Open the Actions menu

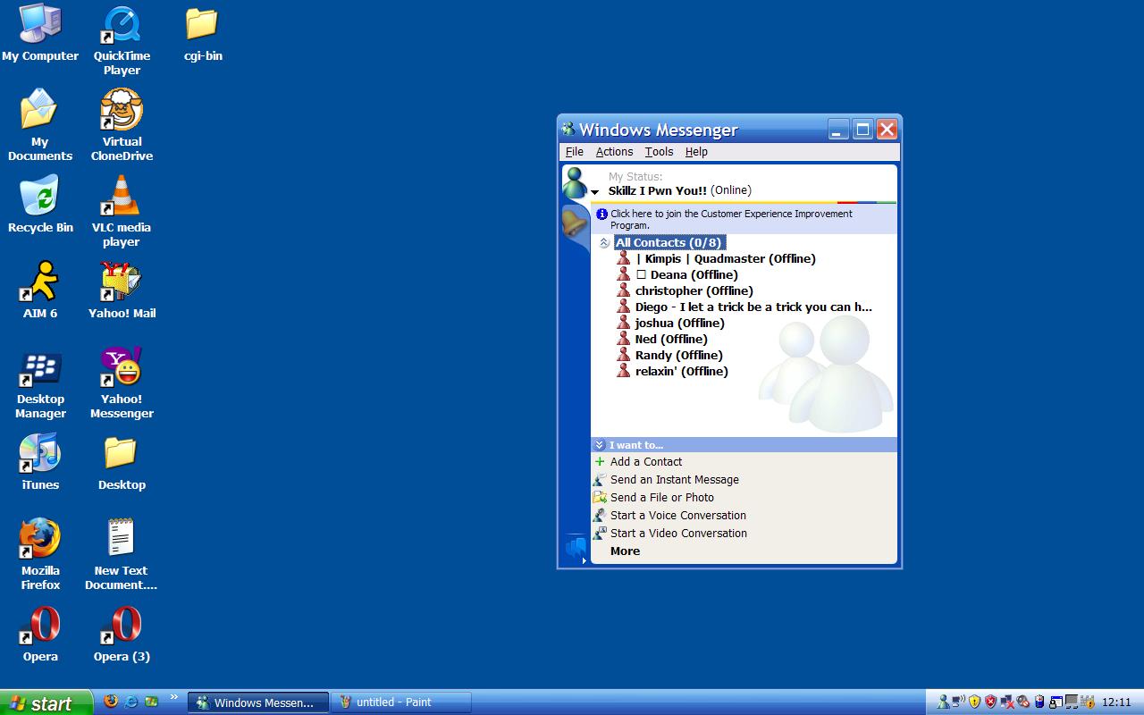(614, 152)
